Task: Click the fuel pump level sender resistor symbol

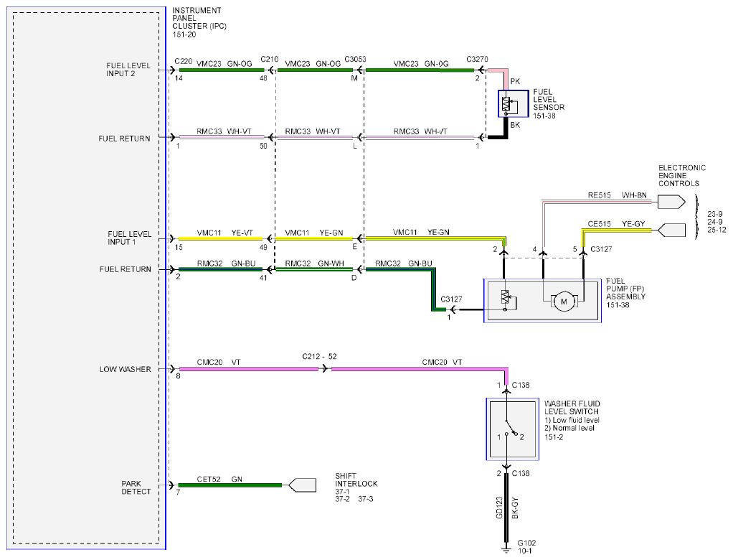Action: coord(505,297)
